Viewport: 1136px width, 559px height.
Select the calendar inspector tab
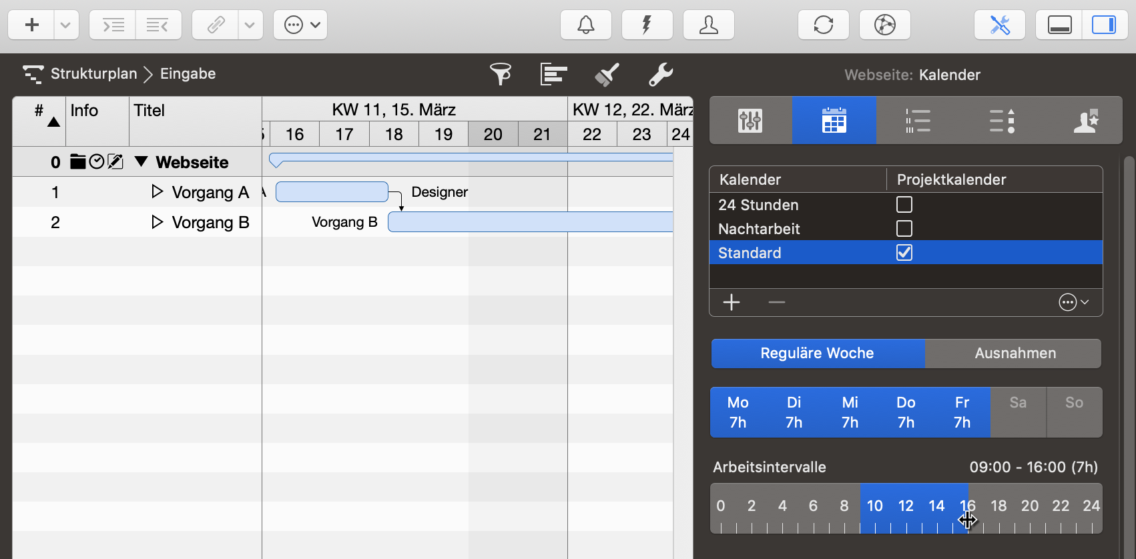(x=834, y=121)
